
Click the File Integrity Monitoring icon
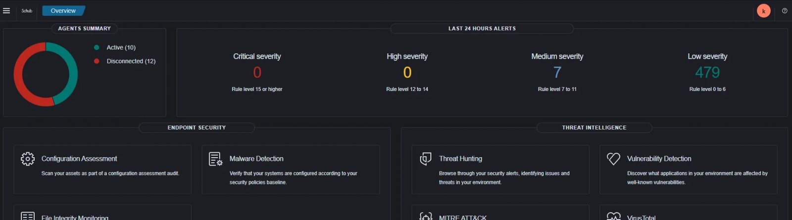28,217
